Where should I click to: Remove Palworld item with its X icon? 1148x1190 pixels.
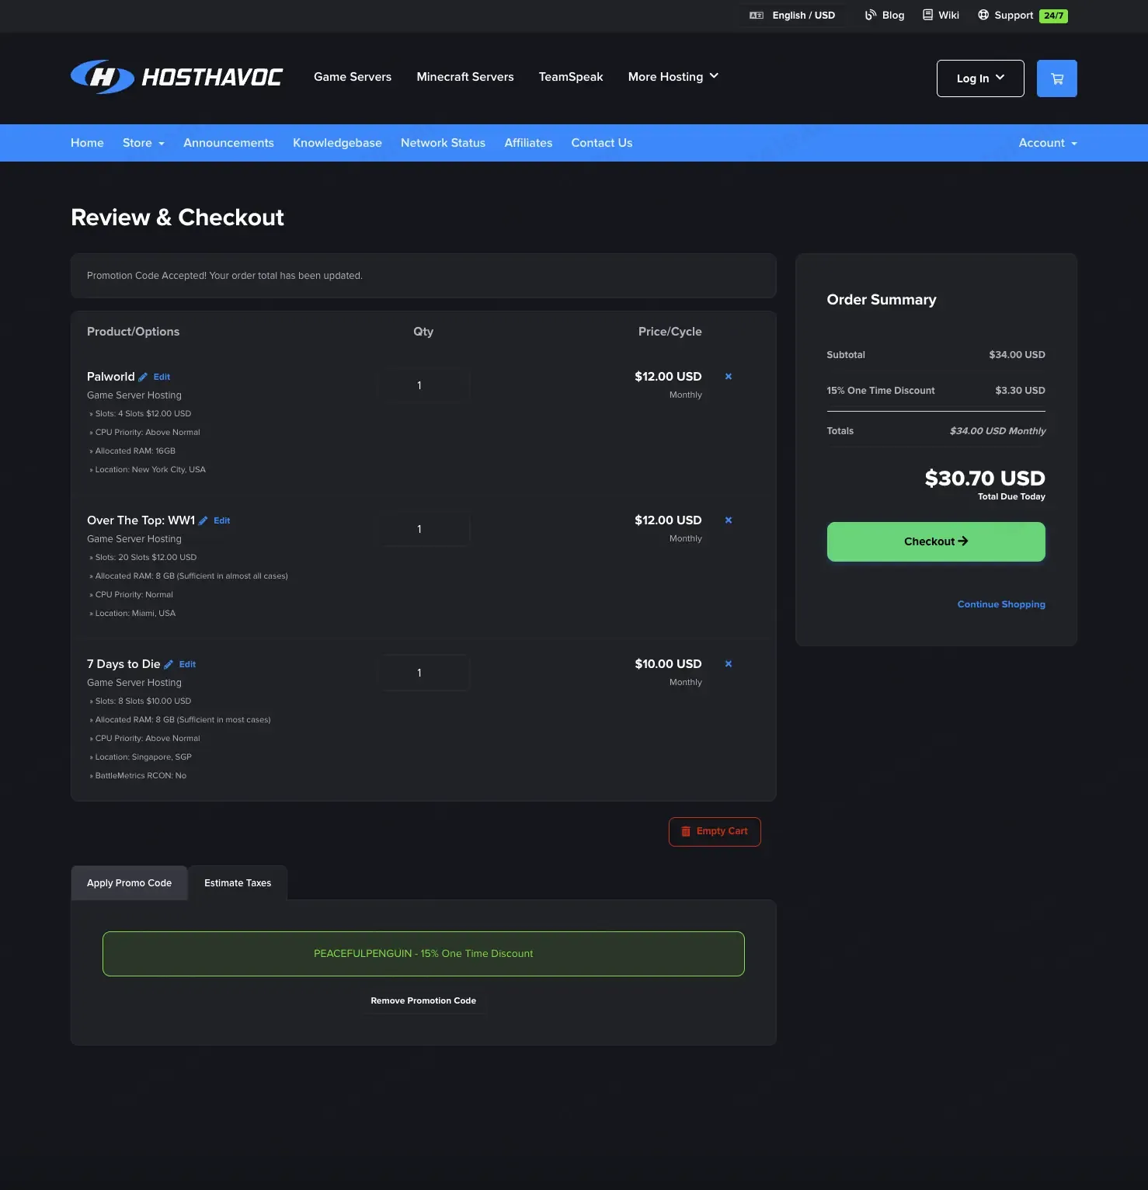(x=729, y=377)
